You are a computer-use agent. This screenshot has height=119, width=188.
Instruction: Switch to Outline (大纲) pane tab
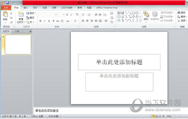(17, 32)
